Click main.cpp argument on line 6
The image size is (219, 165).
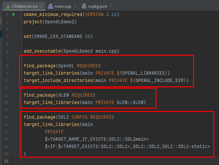[x=106, y=51]
